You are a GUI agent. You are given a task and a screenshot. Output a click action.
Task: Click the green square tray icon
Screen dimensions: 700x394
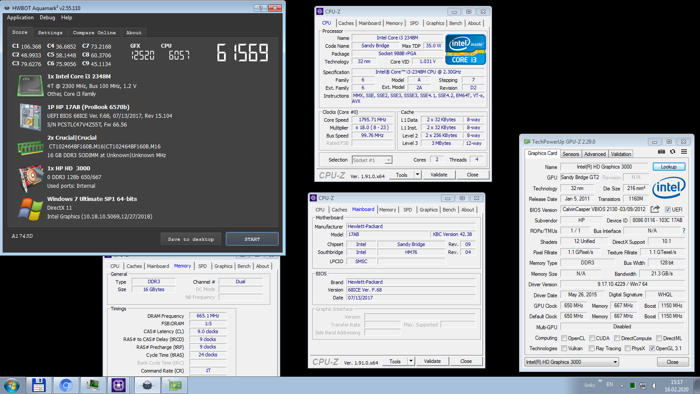(x=632, y=386)
